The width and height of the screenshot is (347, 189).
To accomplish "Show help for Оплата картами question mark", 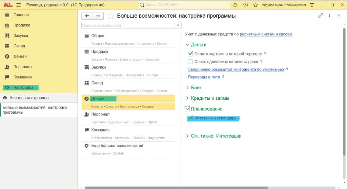I will [x=265, y=54].
